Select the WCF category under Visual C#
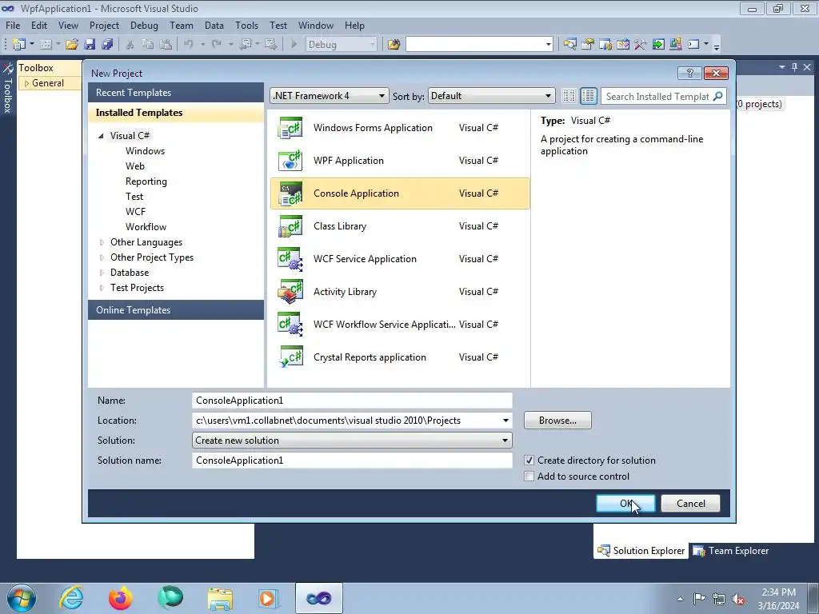Viewport: 819px width, 614px height. coord(135,211)
